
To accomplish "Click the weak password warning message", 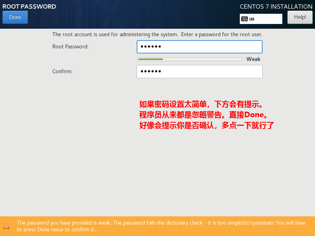I will (161, 226).
